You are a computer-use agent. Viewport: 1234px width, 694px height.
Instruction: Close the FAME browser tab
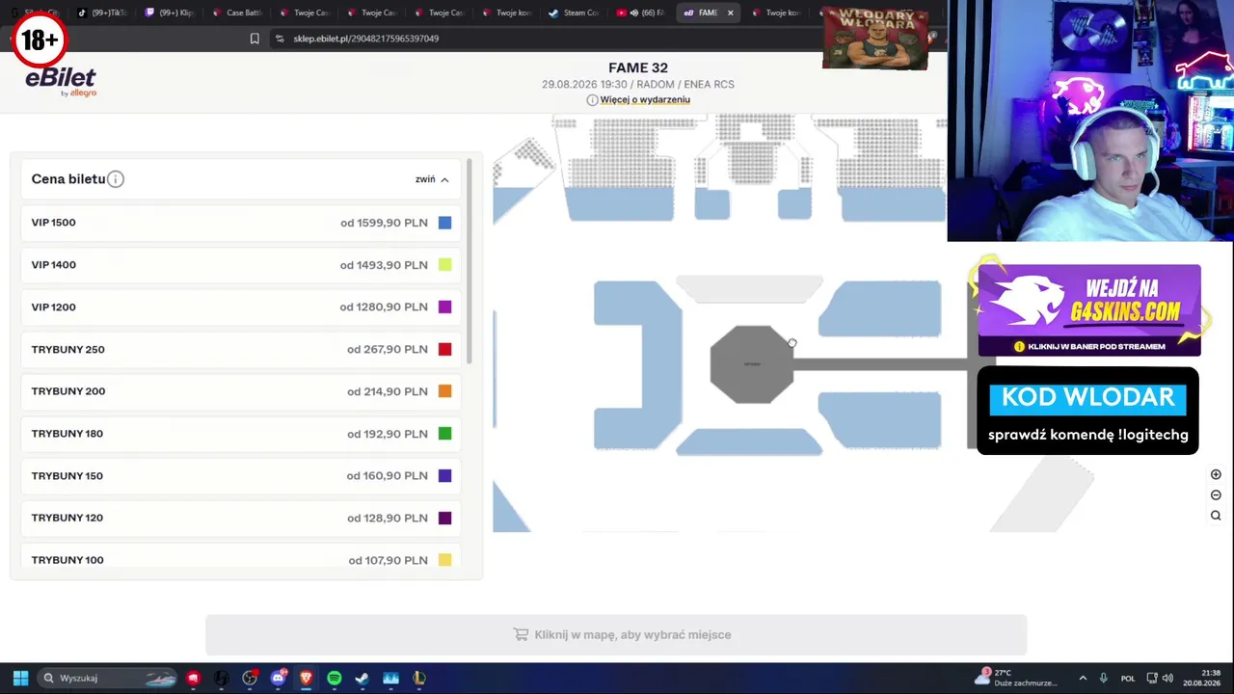(x=730, y=13)
